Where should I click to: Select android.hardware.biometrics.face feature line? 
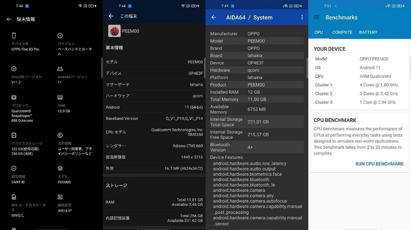coord(247,174)
